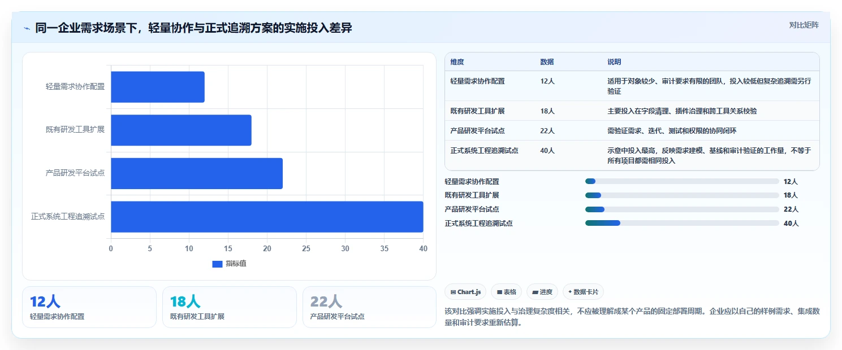Click the table description starting 适用于对象较少
The image size is (842, 350).
710,86
